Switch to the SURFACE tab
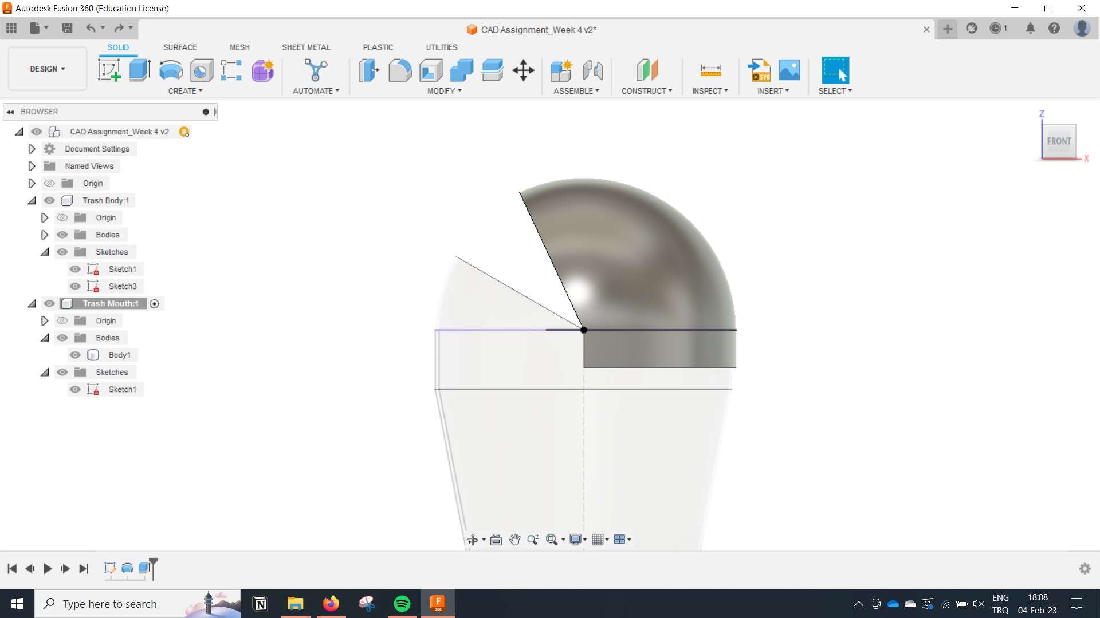The height and width of the screenshot is (618, 1100). (x=180, y=47)
